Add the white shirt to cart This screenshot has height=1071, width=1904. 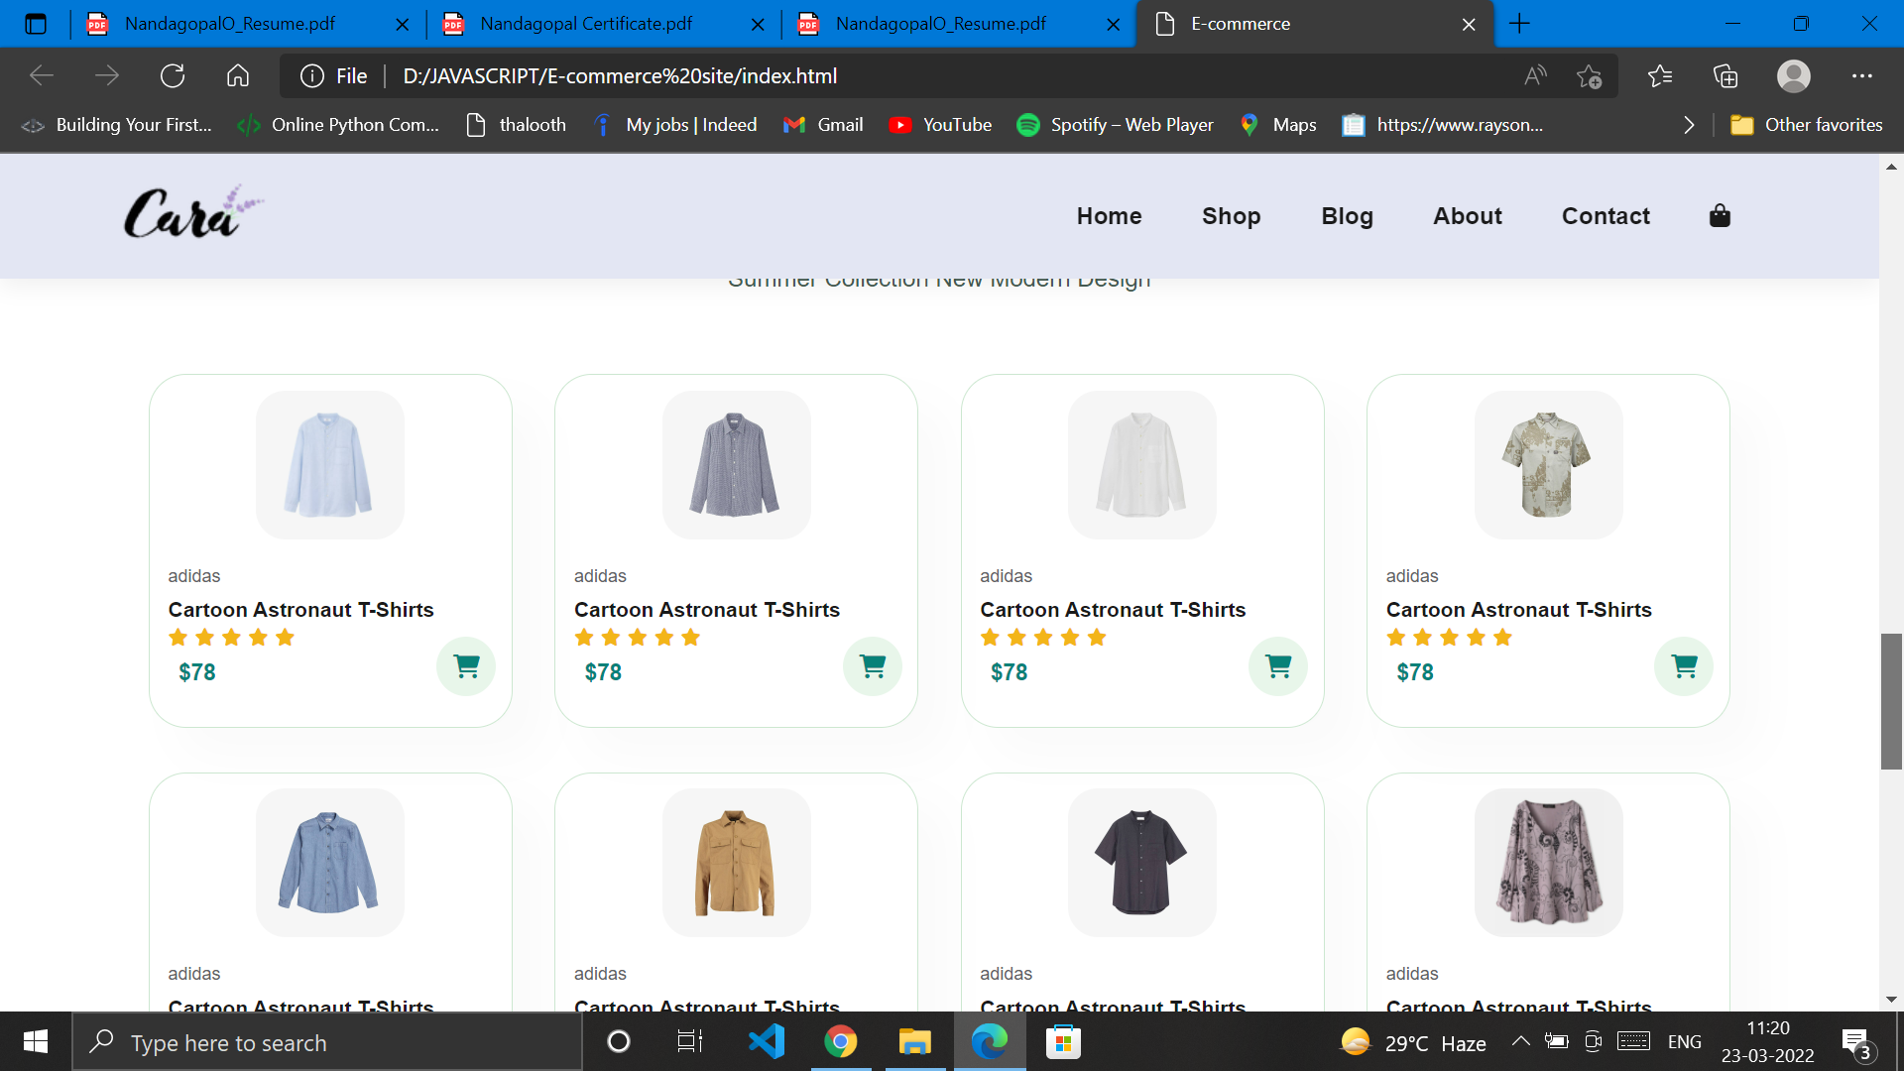(x=1278, y=666)
